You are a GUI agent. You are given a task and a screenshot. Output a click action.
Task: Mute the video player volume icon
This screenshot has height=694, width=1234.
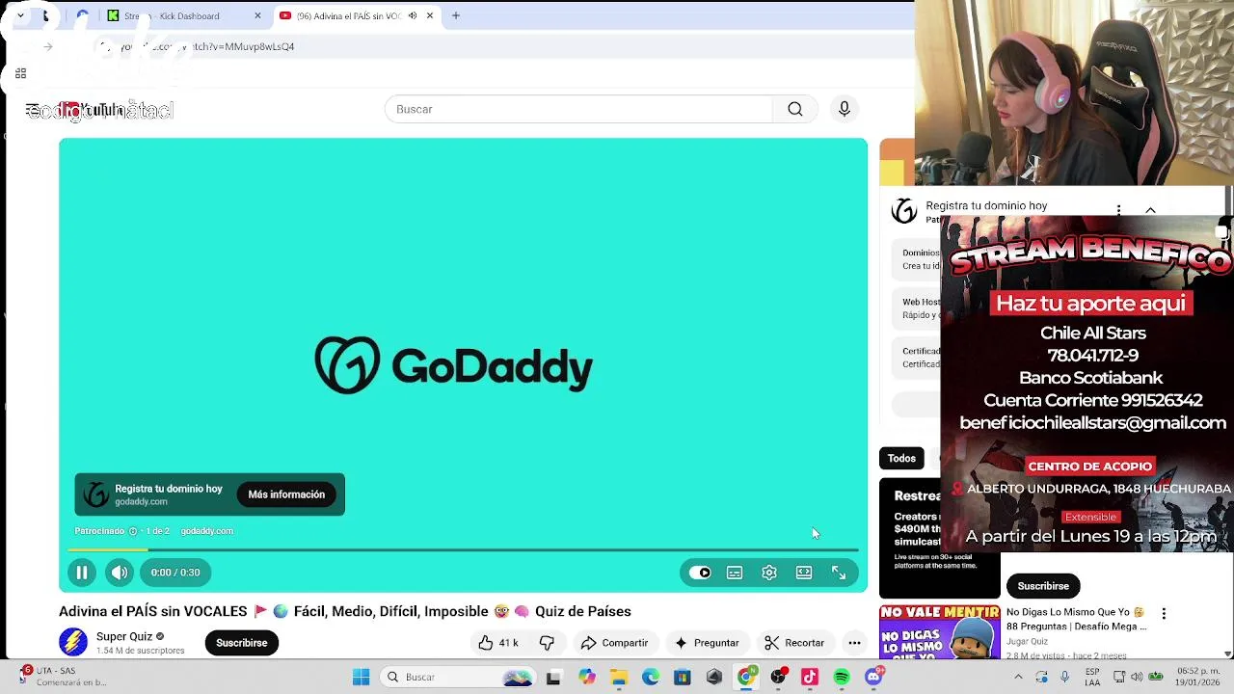(x=119, y=573)
